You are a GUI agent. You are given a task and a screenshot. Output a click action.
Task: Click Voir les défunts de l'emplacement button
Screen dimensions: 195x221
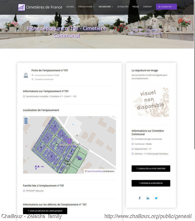45,211
